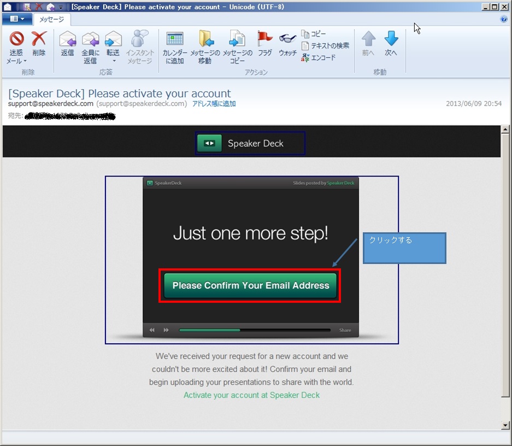
Task: Click the Speaker Deck logo in email header
Action: pos(250,143)
